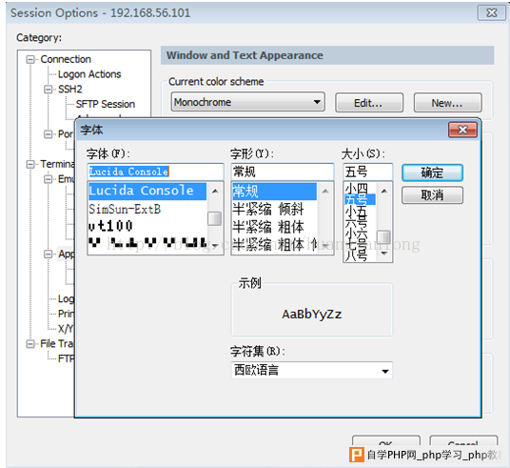Select Logon Actions in the category tree
Screen dimensions: 510x468
click(x=89, y=74)
